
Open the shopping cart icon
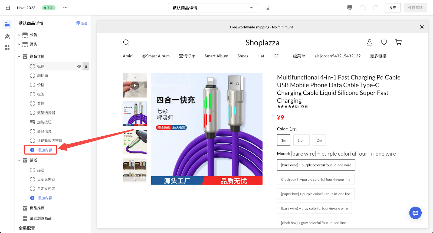coord(398,42)
